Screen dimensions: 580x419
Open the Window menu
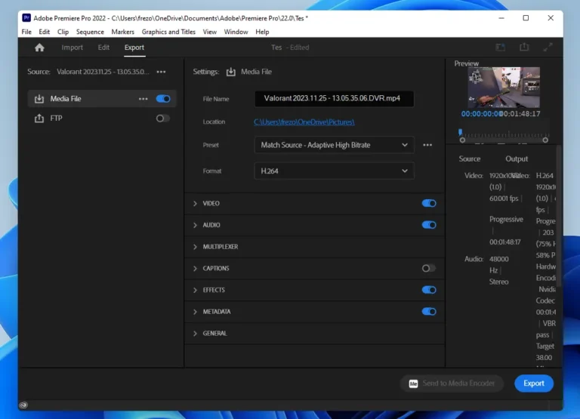click(236, 32)
